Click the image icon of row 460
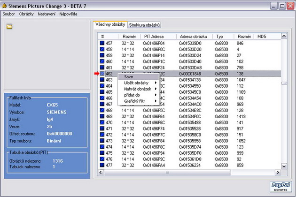The width and height of the screenshot is (296, 197). pos(102,61)
